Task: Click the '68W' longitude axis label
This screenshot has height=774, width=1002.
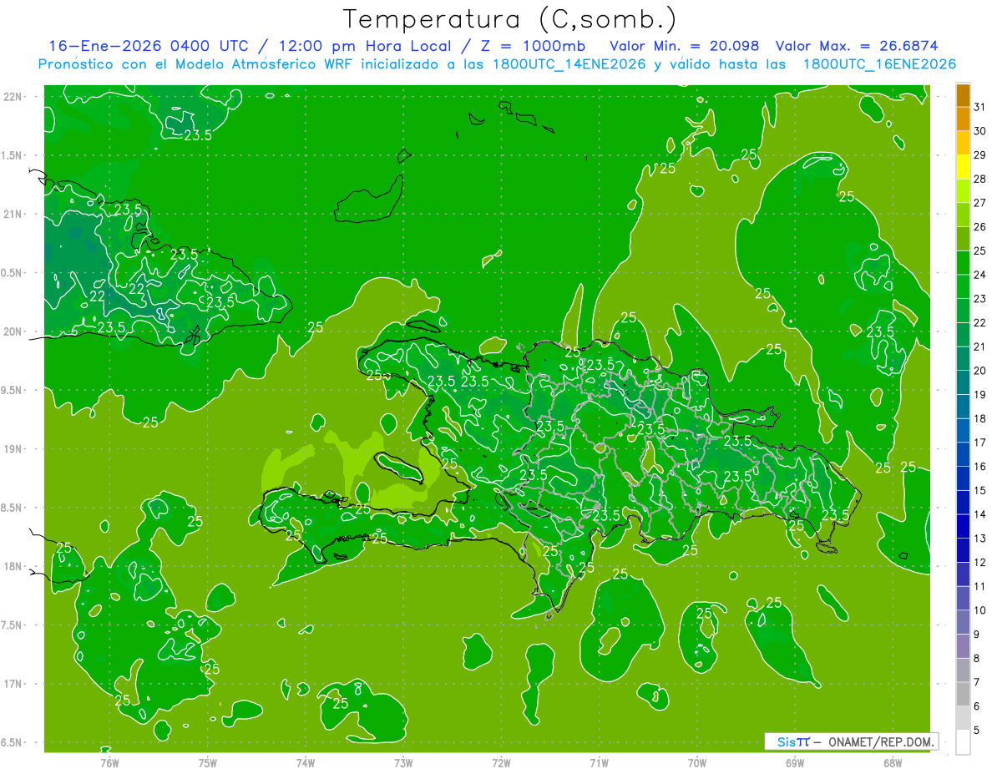Action: tap(893, 763)
